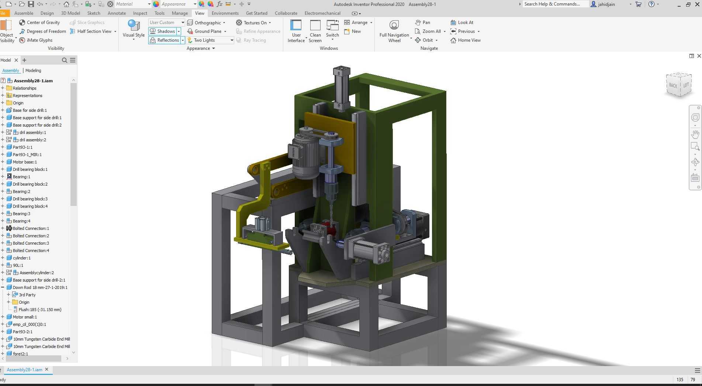Open the Visual Style gallery
Image resolution: width=702 pixels, height=386 pixels.
[x=134, y=30]
